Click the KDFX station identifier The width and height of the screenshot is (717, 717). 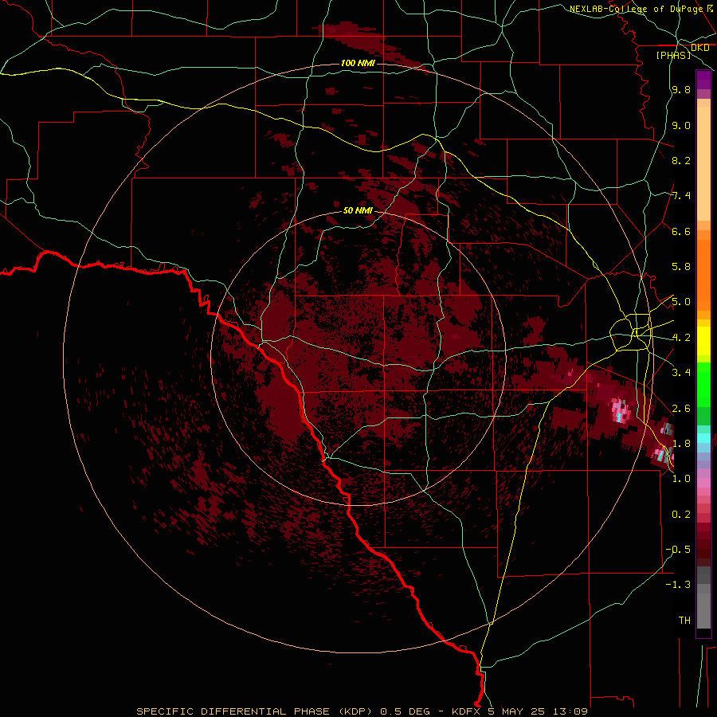467,711
